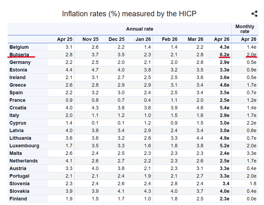The image size is (264, 205).
Task: Click Bulgaria's 6.2e annual rate cell
Action: [224, 55]
